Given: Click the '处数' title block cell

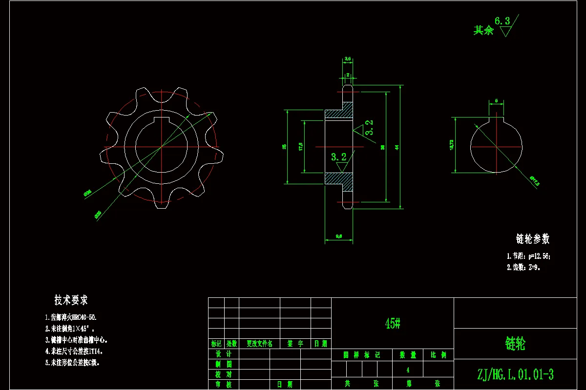Looking at the screenshot, I should 231,344.
